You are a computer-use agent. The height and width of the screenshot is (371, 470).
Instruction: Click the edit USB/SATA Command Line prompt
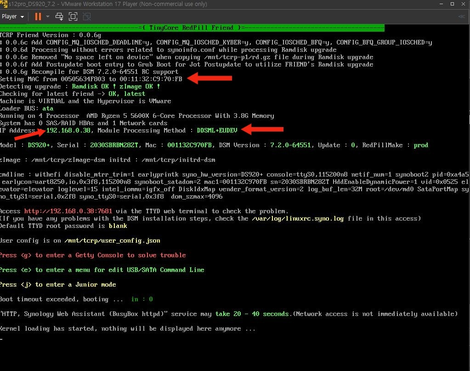pos(102,270)
